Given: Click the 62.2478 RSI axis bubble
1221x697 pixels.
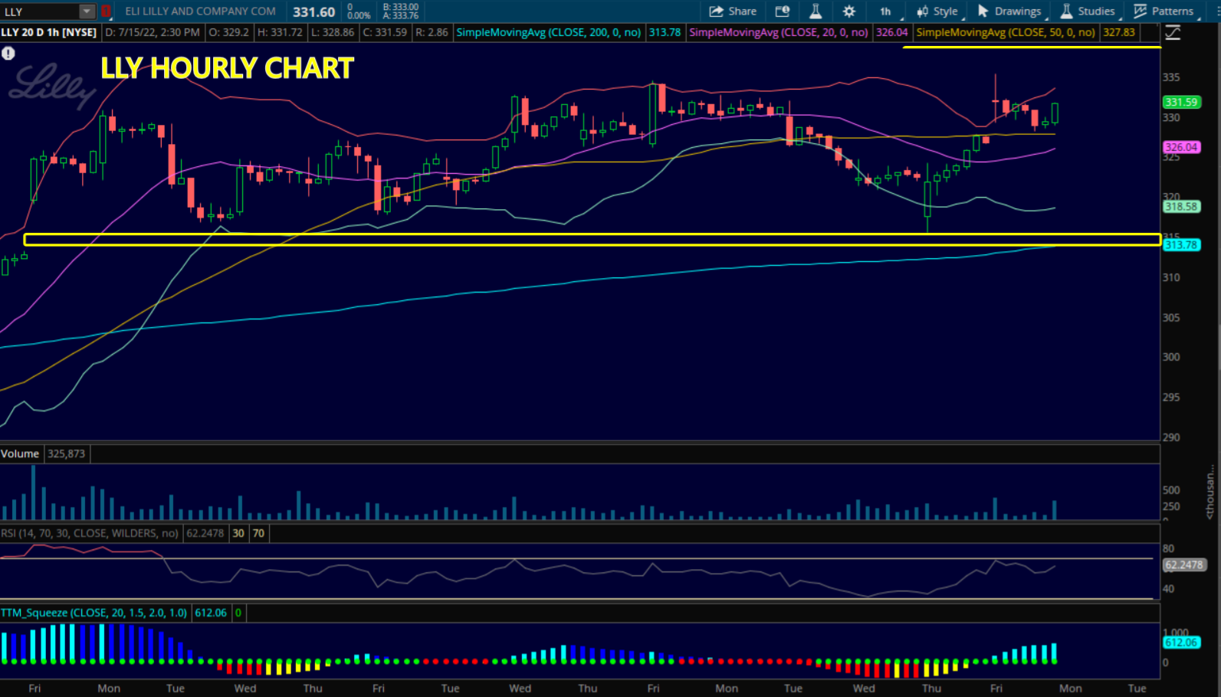Looking at the screenshot, I should pos(1184,565).
